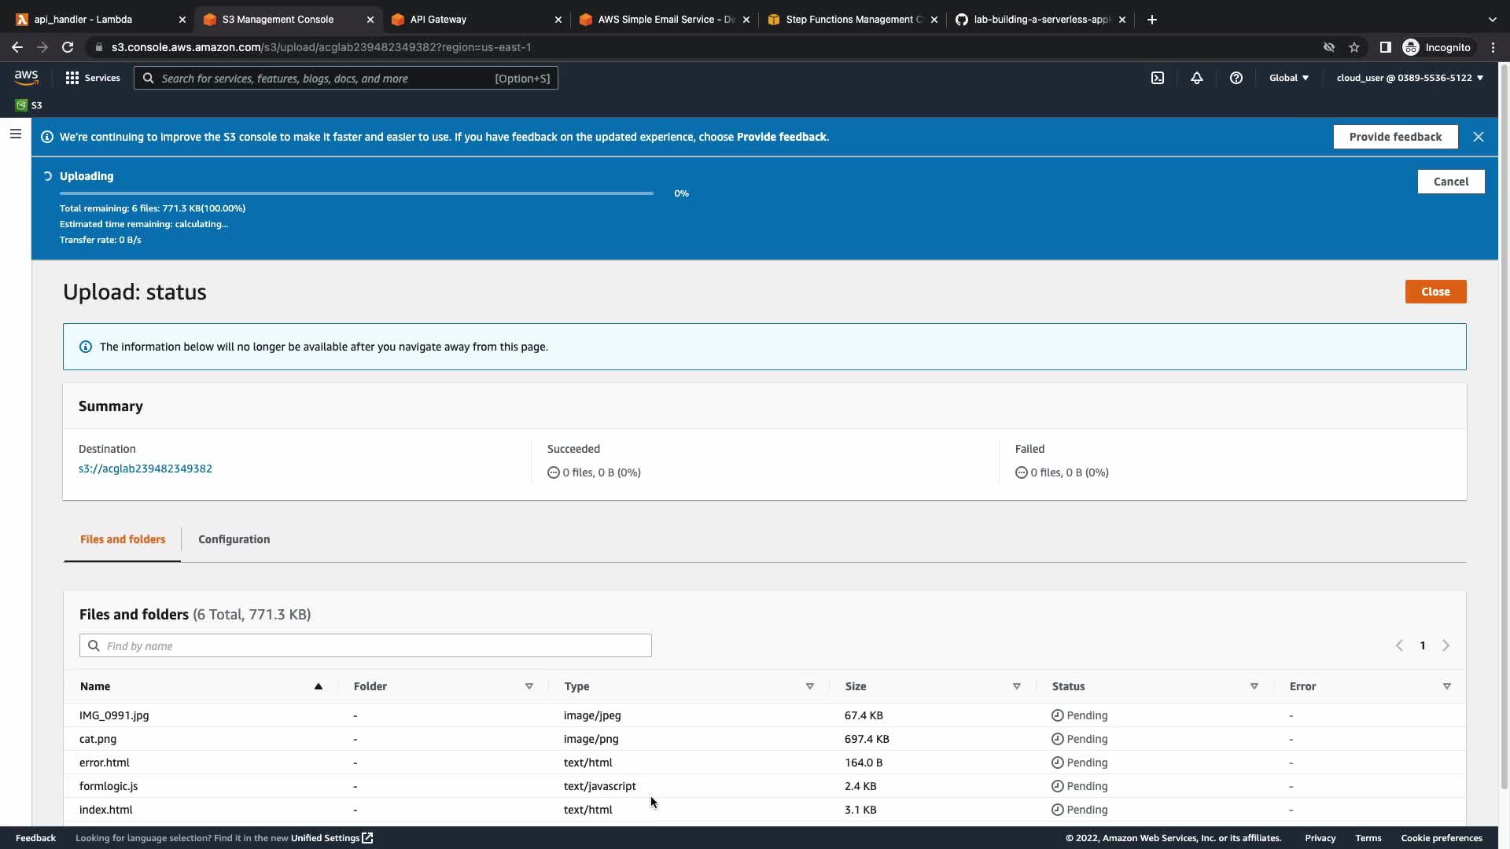Sort by Status column arrow
This screenshot has height=849, width=1510.
point(1254,686)
